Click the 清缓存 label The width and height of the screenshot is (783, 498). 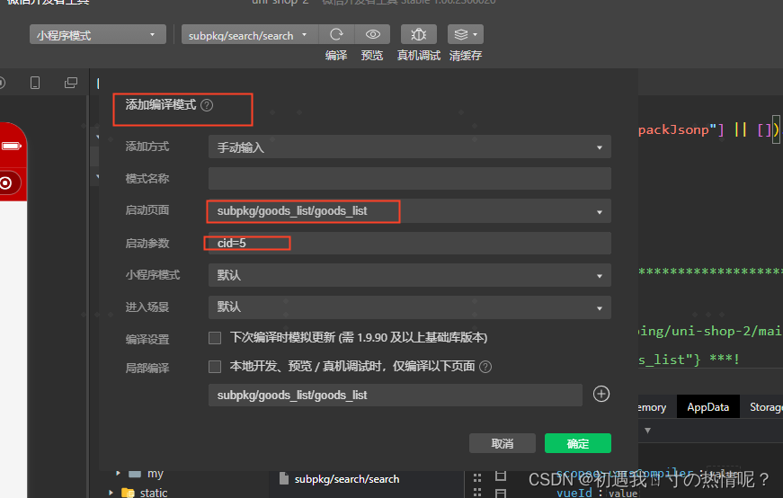pyautogui.click(x=466, y=56)
